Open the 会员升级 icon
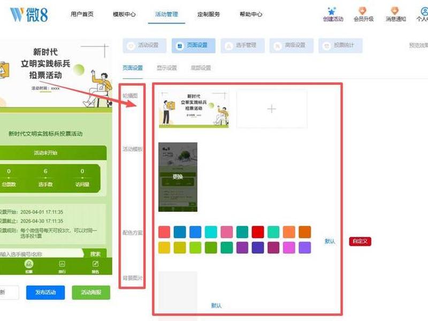The image size is (428, 321). [363, 11]
